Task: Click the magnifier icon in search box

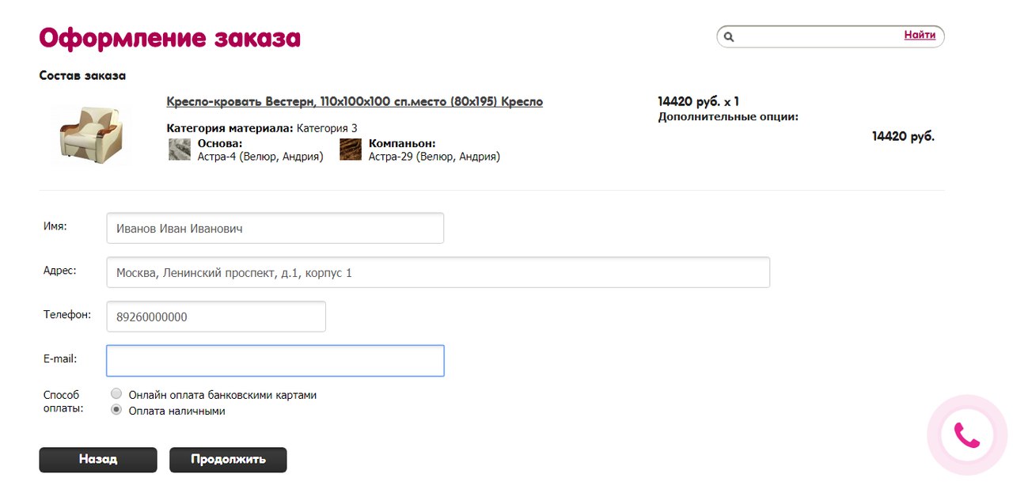Action: 729,36
